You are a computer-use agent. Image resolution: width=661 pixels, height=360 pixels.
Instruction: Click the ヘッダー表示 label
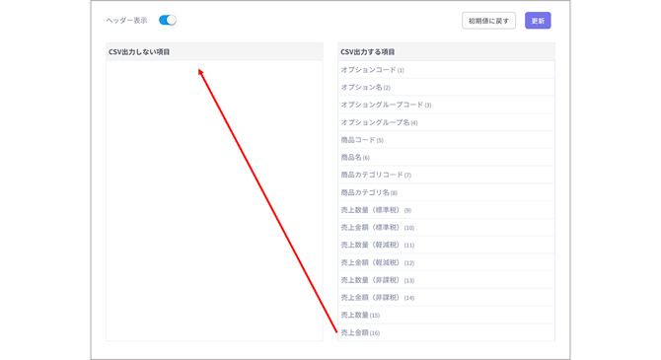126,21
